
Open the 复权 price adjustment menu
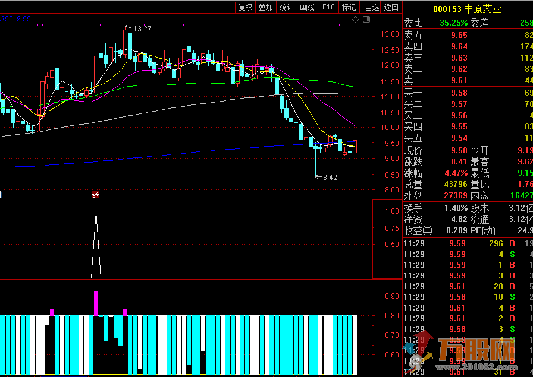click(x=246, y=7)
